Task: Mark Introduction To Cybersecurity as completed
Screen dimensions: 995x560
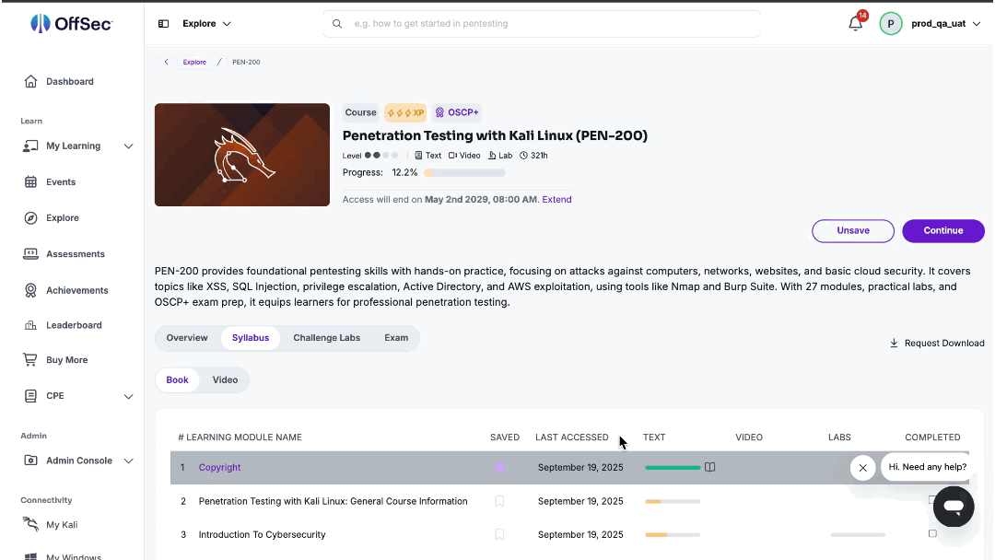Action: 932,534
